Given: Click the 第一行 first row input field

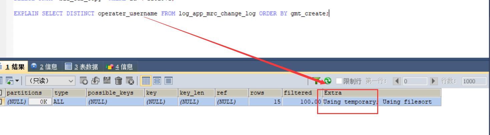Looking at the screenshot, I should pyautogui.click(x=415, y=81).
